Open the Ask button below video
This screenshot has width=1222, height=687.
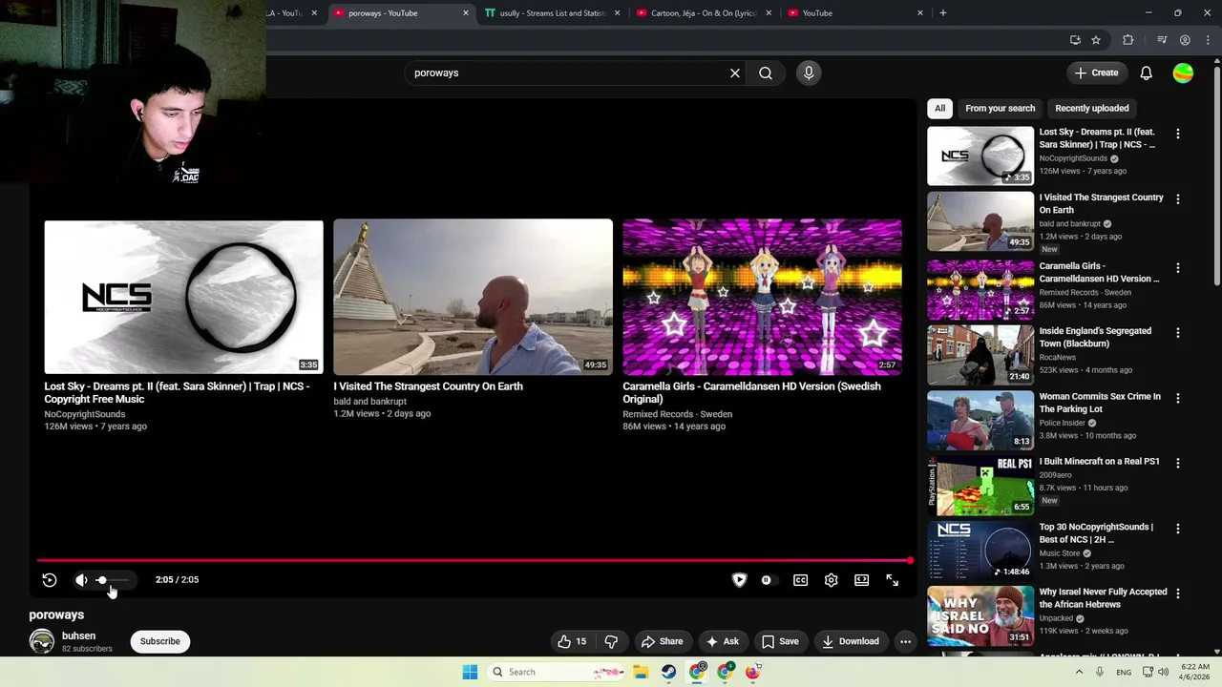[x=721, y=641]
